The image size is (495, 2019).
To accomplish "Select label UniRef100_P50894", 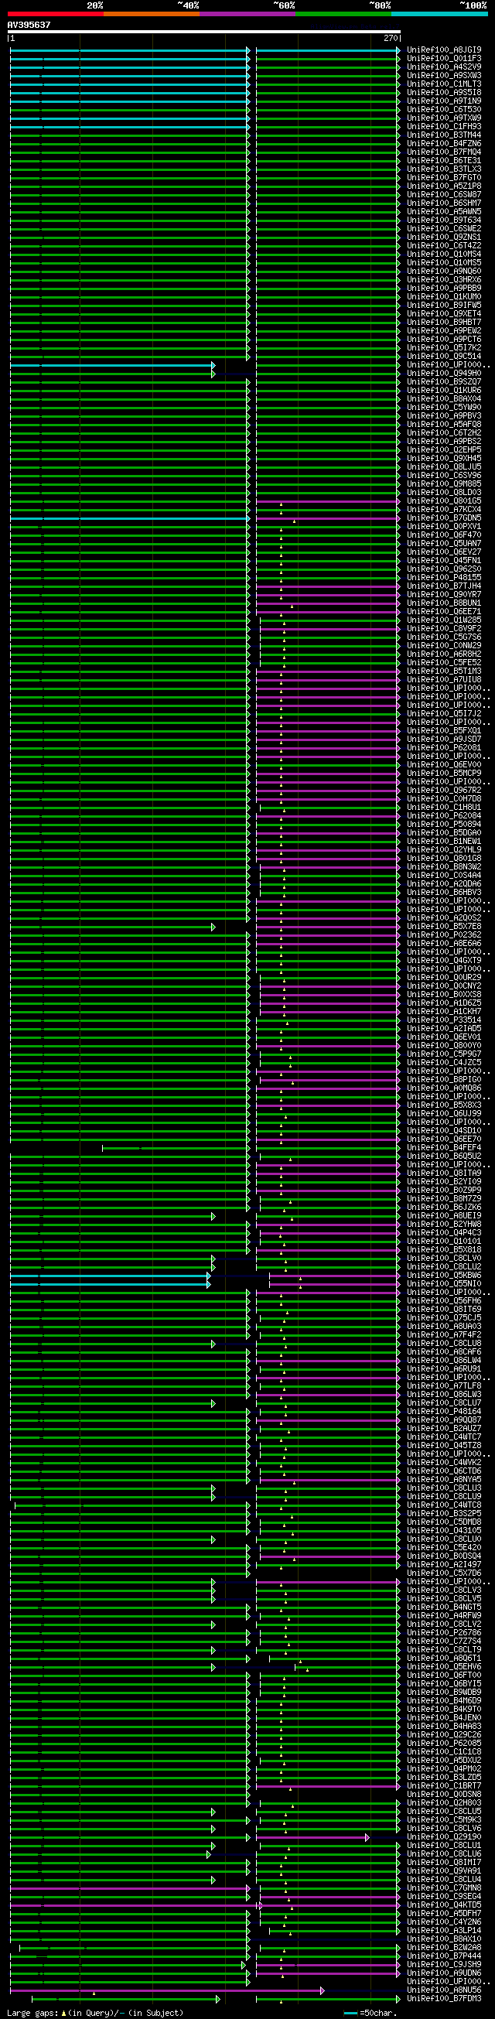I will [x=444, y=825].
